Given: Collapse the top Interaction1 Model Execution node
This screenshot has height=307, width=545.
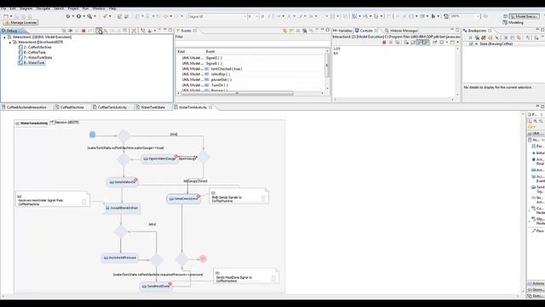Looking at the screenshot, I should coord(4,37).
